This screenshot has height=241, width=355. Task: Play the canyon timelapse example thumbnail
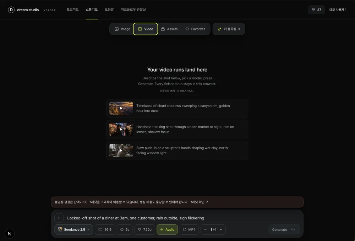[x=121, y=108]
